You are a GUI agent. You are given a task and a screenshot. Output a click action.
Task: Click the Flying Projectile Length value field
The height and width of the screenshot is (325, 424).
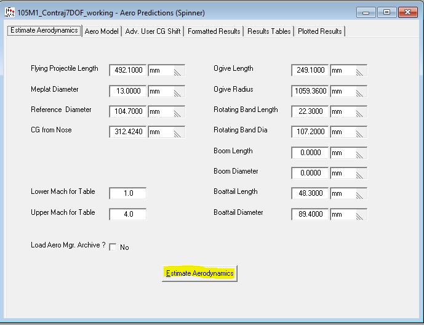128,71
